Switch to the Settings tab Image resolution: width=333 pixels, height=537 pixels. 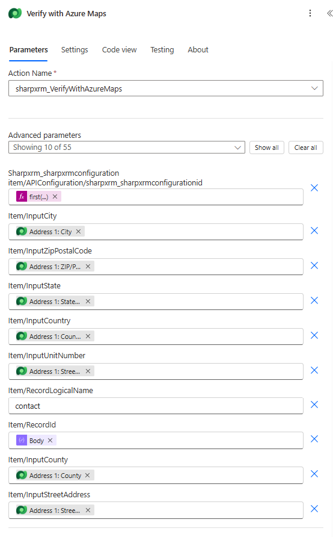point(75,49)
